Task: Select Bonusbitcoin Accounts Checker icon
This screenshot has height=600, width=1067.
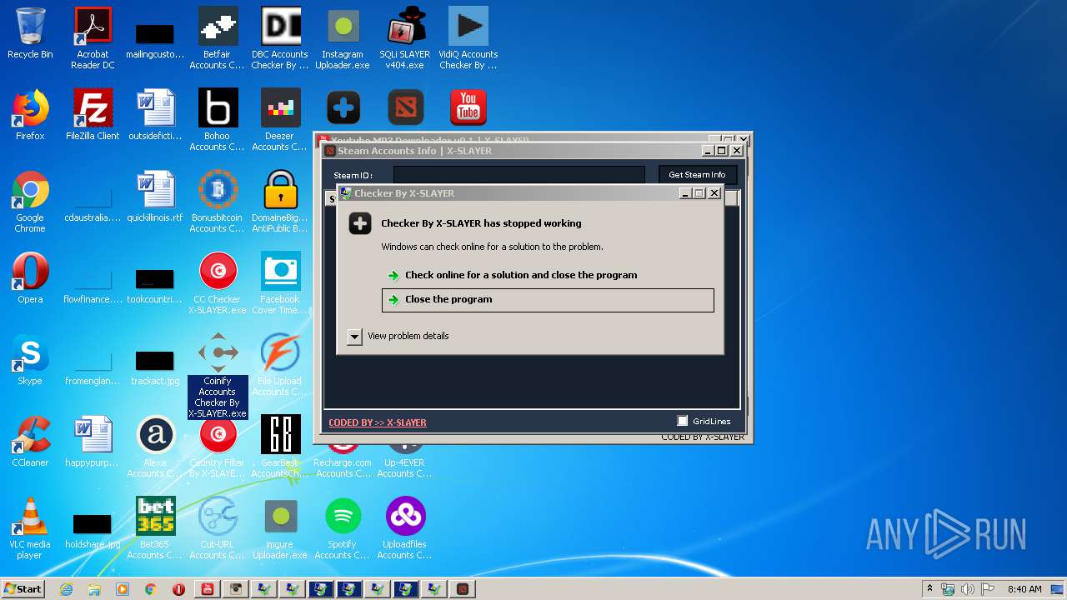Action: [x=218, y=202]
